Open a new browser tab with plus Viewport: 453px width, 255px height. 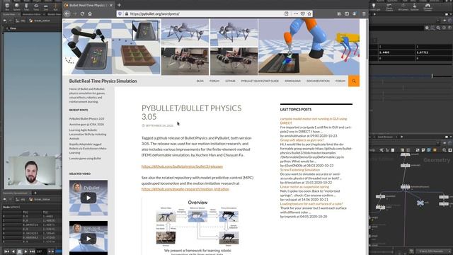click(119, 5)
